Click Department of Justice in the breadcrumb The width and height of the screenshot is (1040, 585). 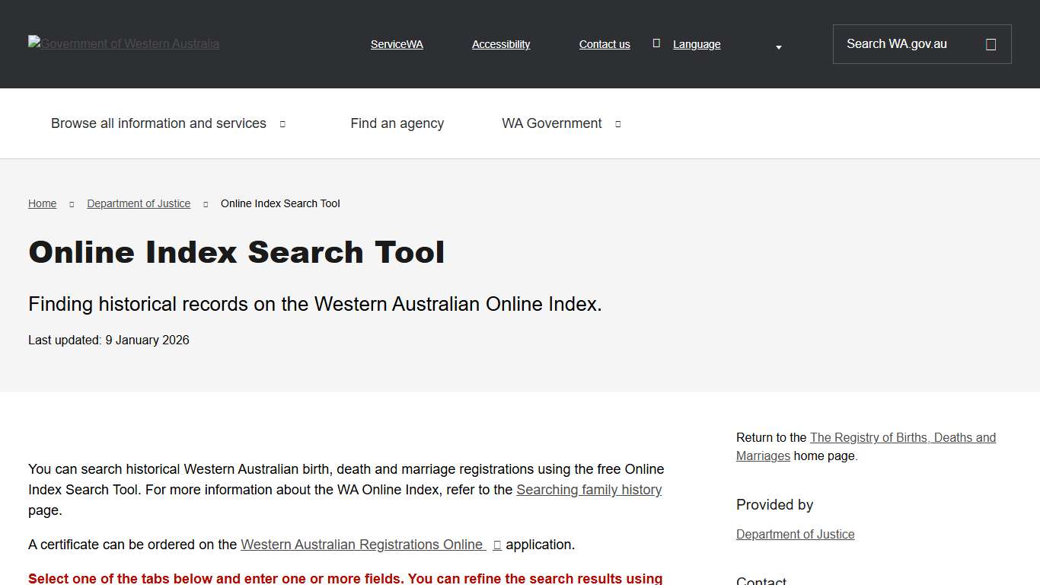point(139,203)
